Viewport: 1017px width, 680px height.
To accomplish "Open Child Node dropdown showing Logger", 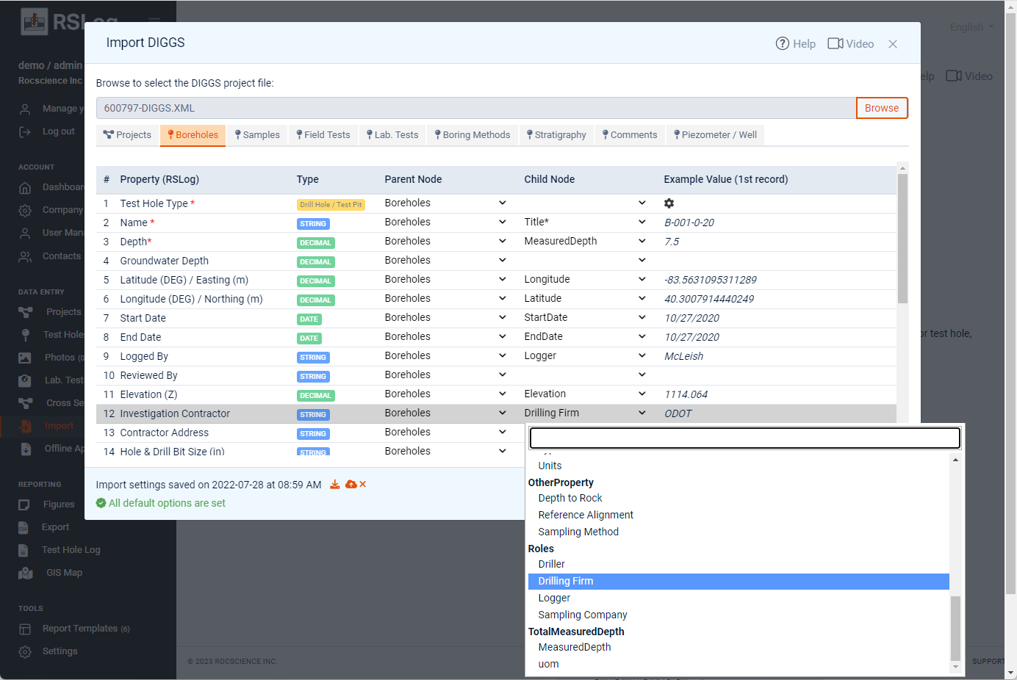I will click(x=585, y=355).
